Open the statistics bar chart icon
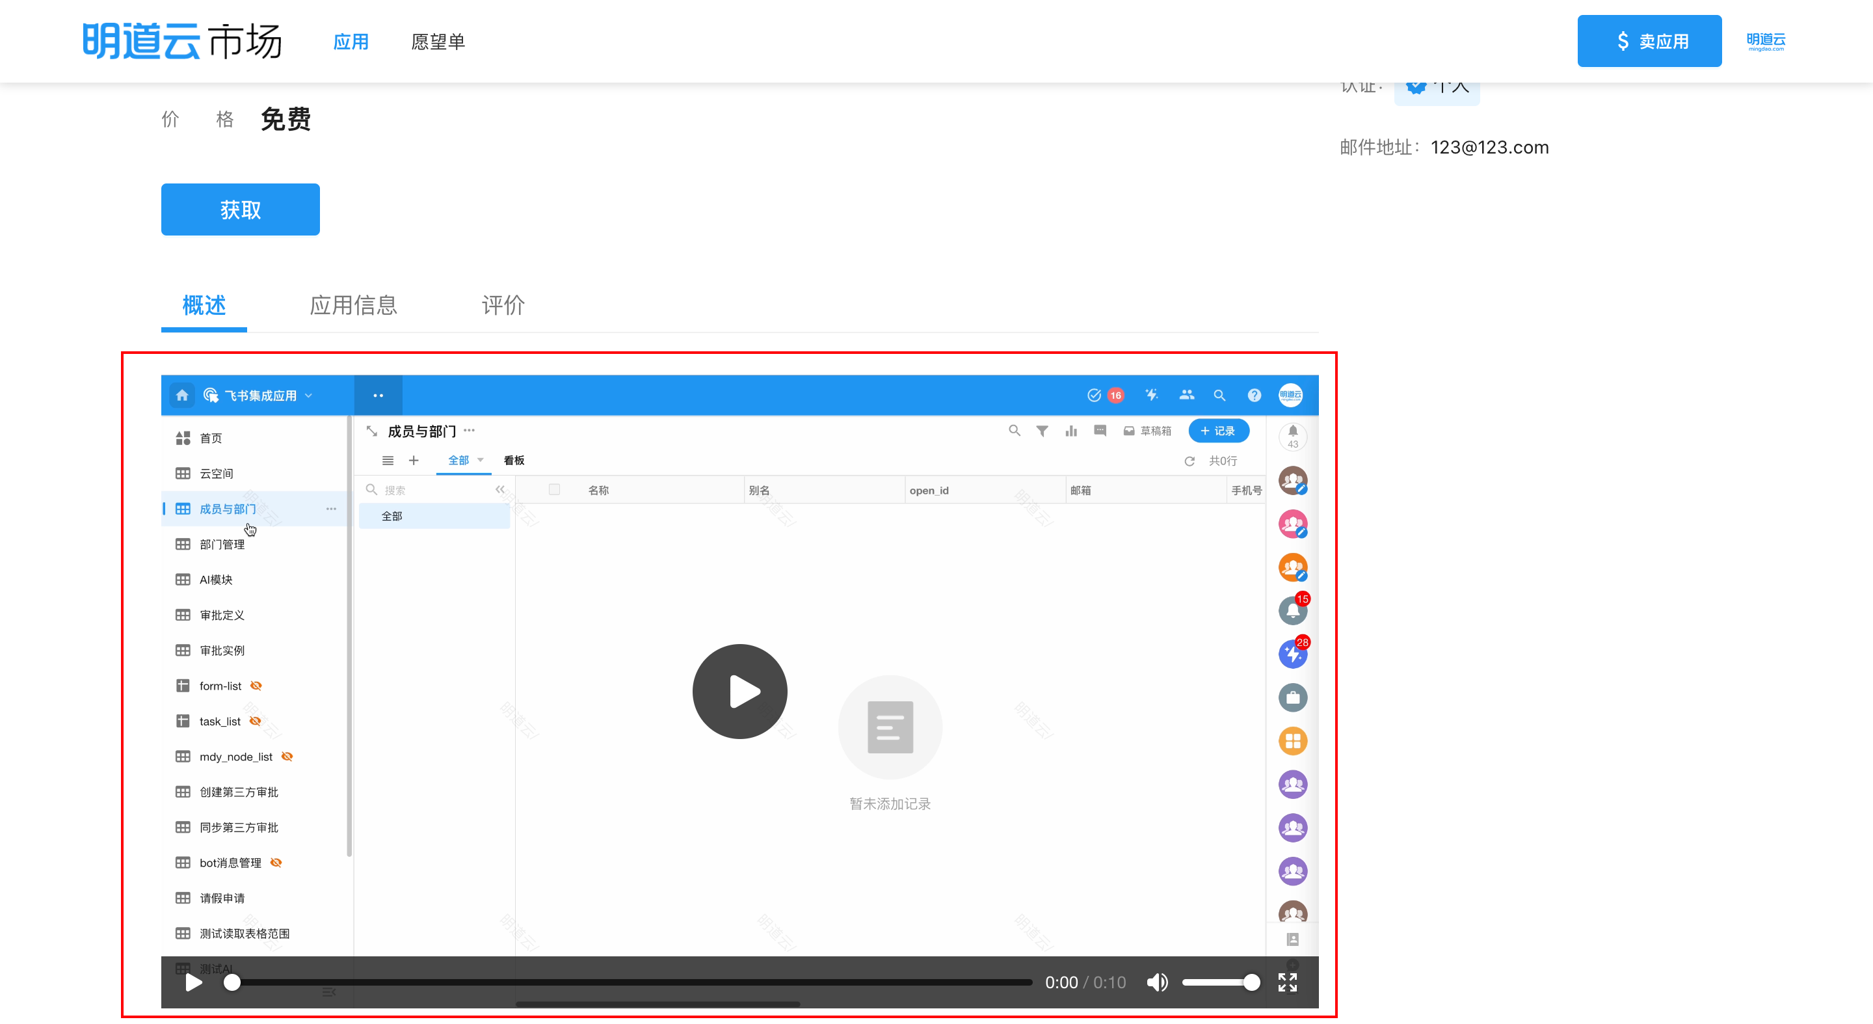Viewport: 1873px width, 1024px height. pos(1071,431)
